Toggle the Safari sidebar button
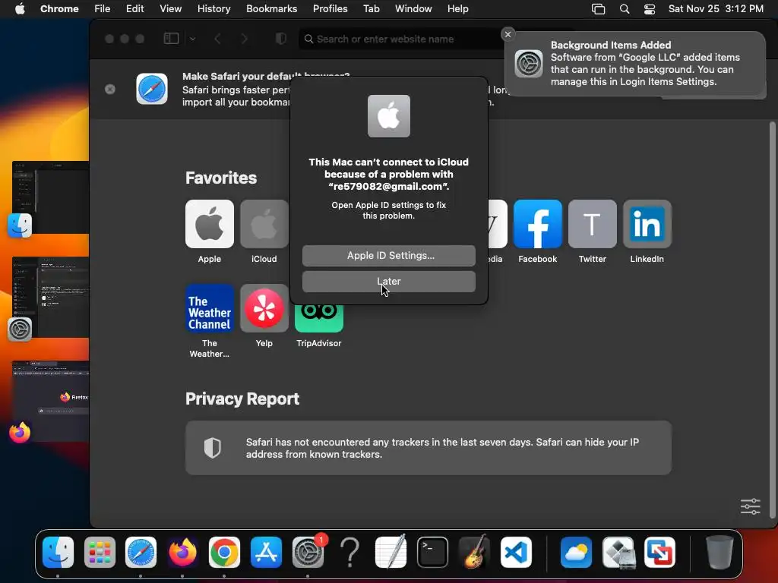778x583 pixels. (171, 39)
